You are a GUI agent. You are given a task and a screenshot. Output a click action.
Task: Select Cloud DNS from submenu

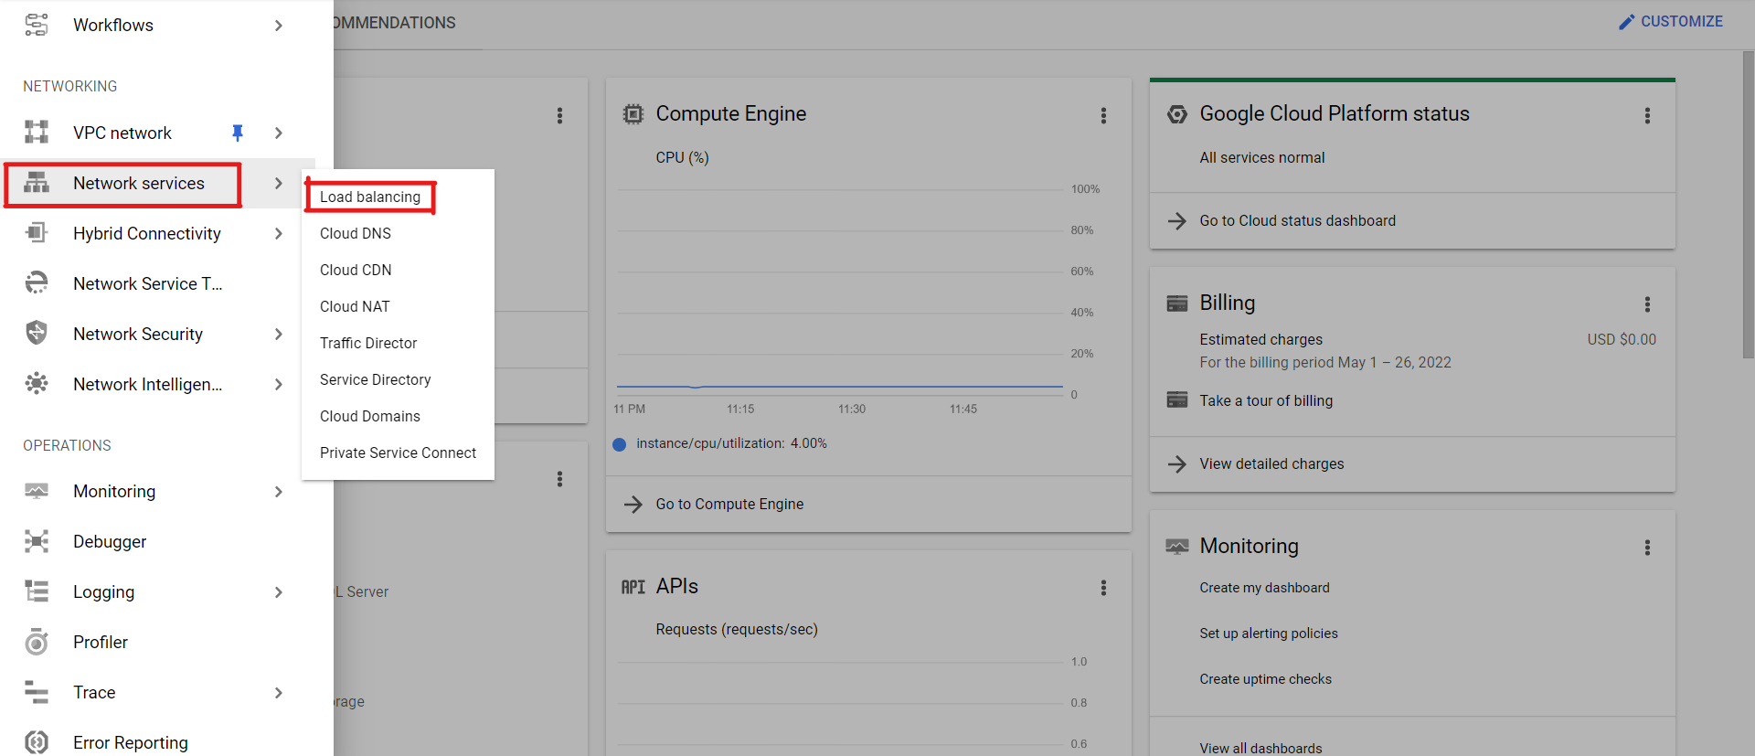click(398, 233)
